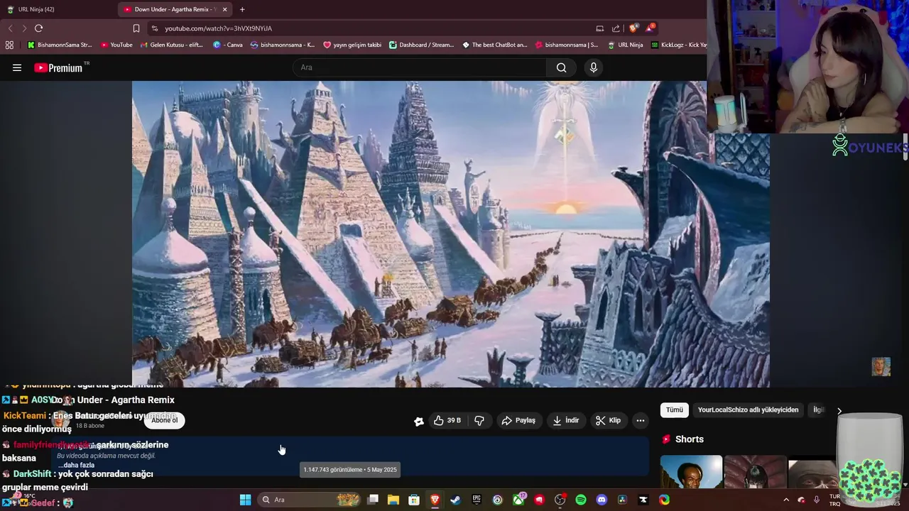Open the Dashboard / Stream... bookmark
Viewport: 909px width, 511px height.
pos(421,45)
